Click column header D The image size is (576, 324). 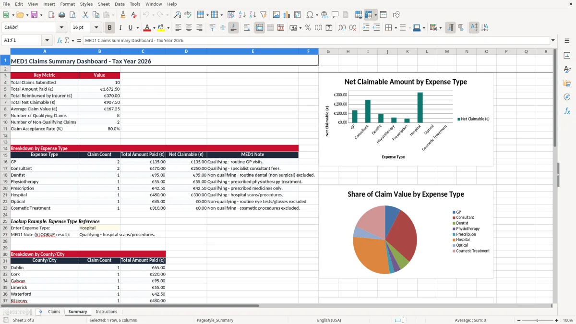186,51
